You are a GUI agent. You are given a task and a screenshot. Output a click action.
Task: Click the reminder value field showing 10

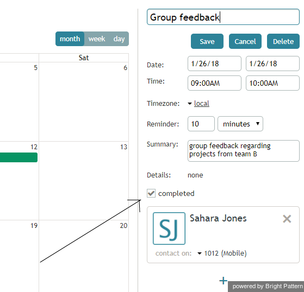pyautogui.click(x=201, y=124)
